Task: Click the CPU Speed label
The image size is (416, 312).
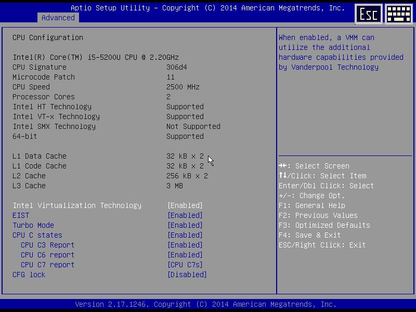Action: click(x=31, y=87)
